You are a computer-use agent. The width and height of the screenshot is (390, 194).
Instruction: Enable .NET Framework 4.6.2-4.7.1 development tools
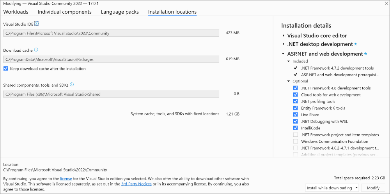296,148
